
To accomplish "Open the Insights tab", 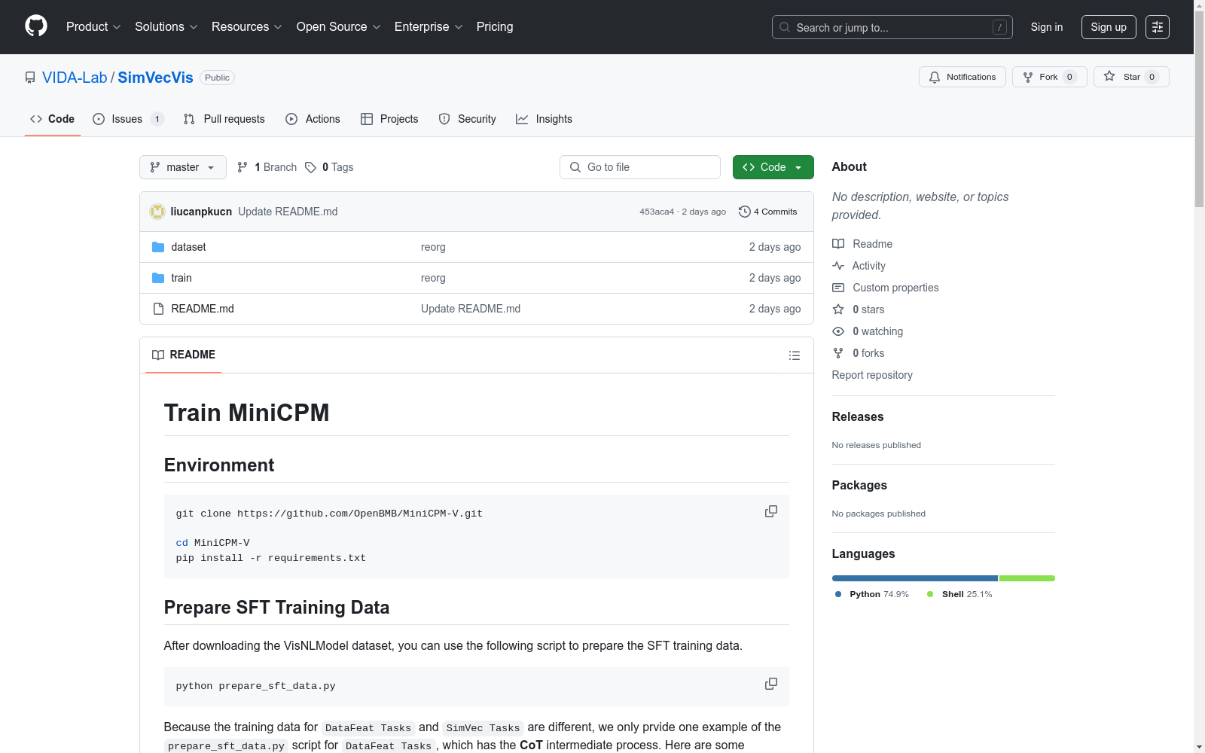I will click(x=545, y=119).
